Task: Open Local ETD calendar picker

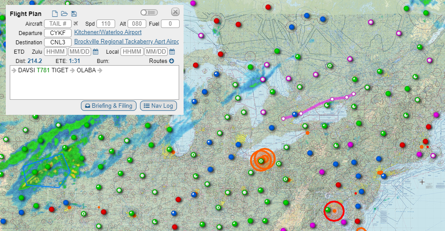Action: [172, 52]
